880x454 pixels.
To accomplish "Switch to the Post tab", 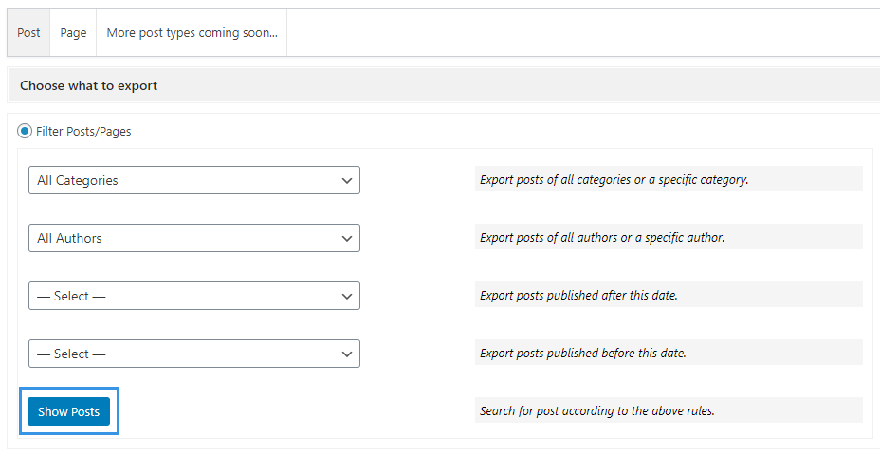I will (28, 32).
